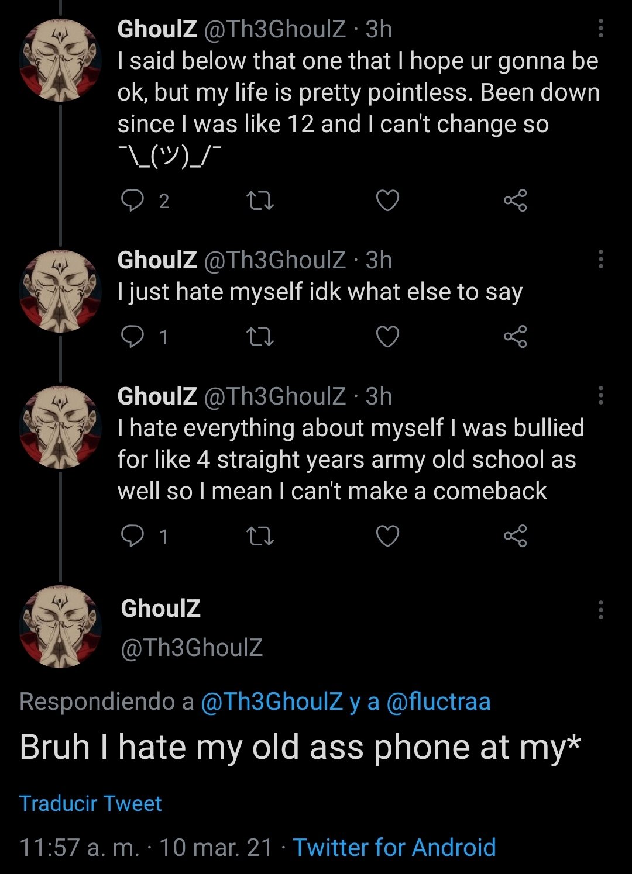
Task: Reply to 'I just hate myself' tweet
Action: (x=132, y=337)
